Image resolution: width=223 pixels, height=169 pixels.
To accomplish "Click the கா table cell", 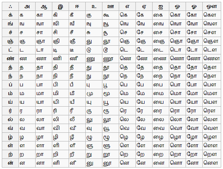I will coord(43,15).
